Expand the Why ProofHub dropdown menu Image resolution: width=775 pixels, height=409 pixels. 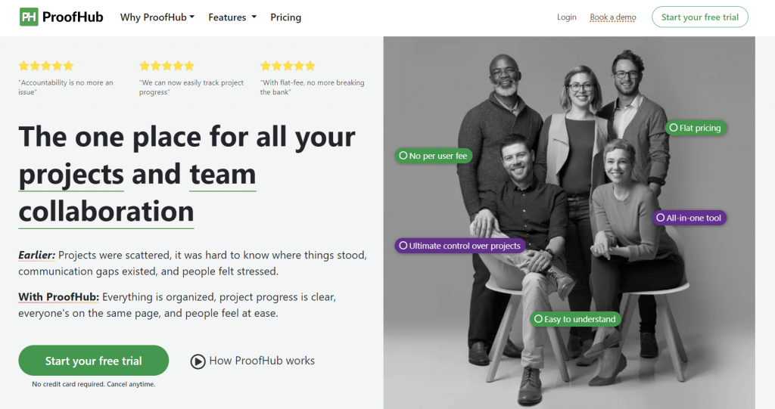(x=157, y=17)
